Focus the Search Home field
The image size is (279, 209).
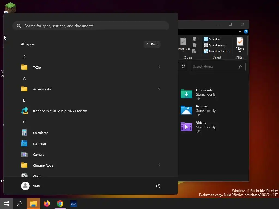tap(218, 67)
